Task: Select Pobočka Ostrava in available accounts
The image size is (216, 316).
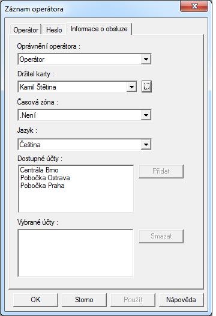Action: pyautogui.click(x=45, y=178)
